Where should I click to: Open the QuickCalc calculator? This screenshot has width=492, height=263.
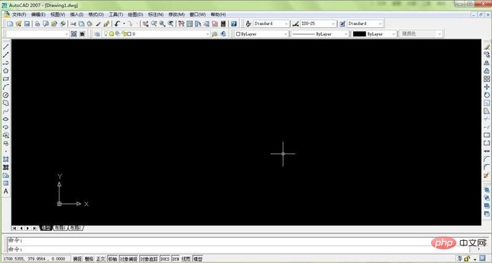coord(223,23)
